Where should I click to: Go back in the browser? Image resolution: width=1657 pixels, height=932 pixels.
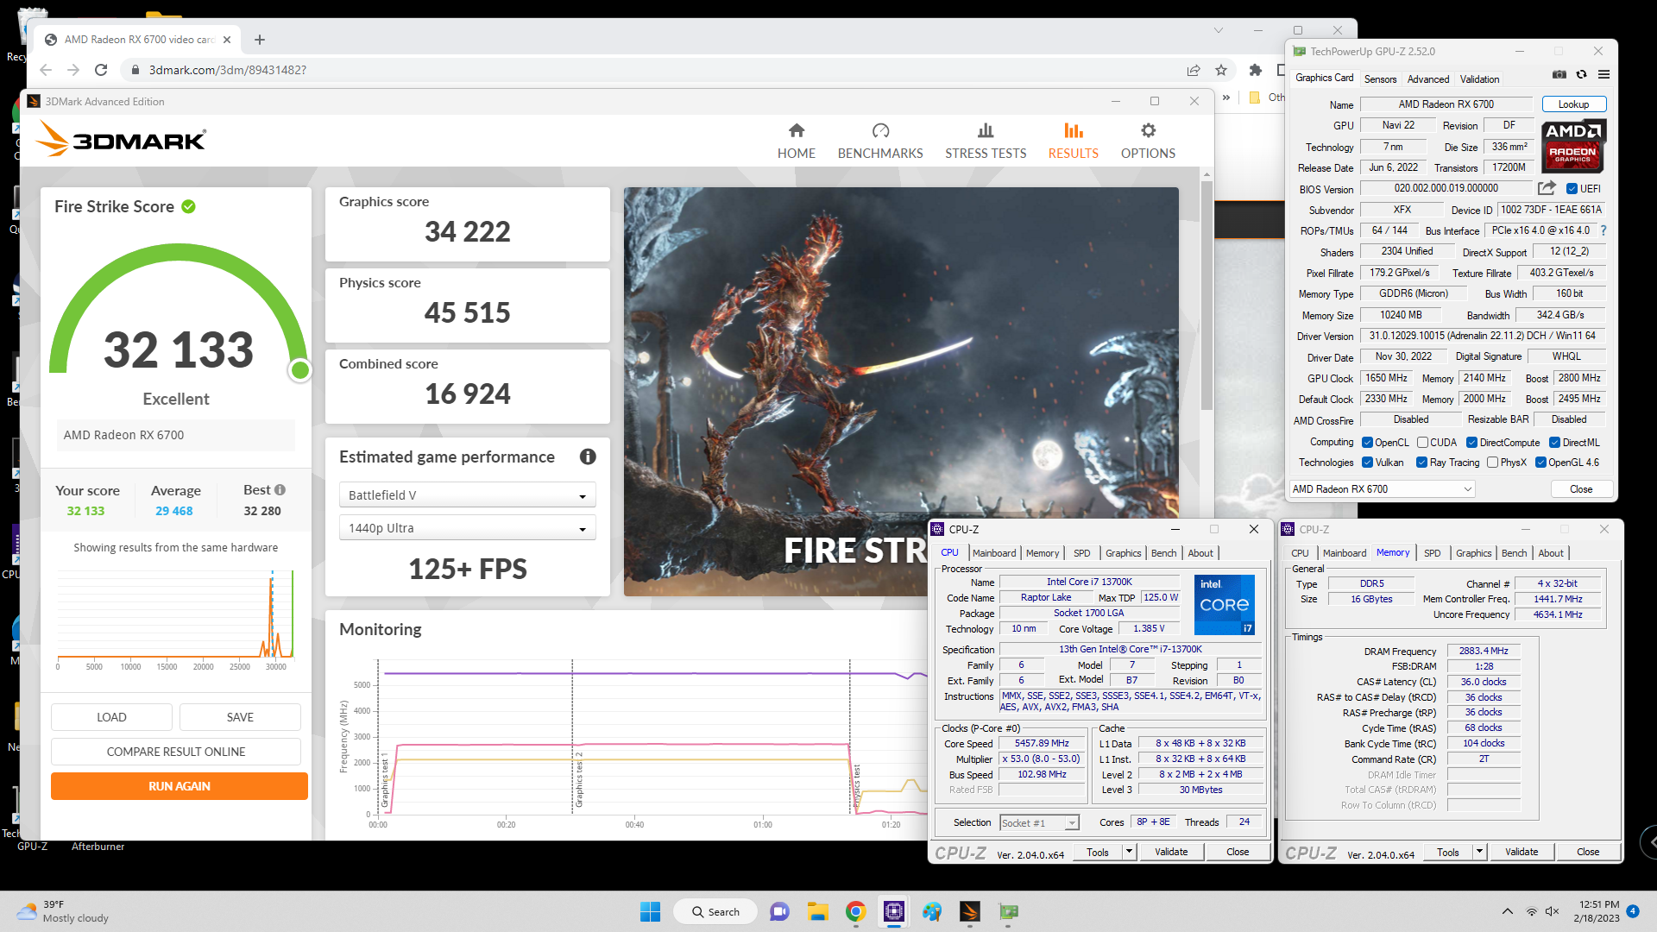(46, 70)
